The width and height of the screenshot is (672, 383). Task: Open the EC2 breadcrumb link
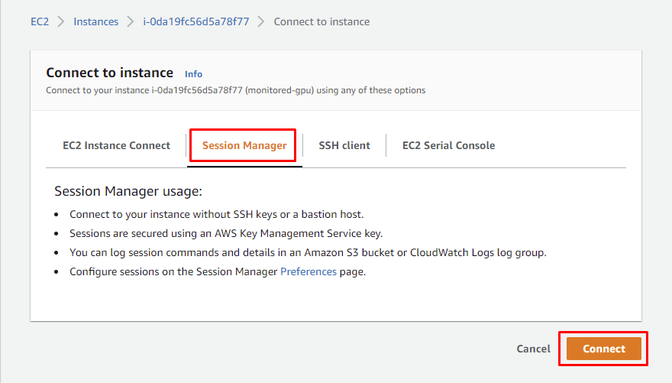click(x=40, y=22)
